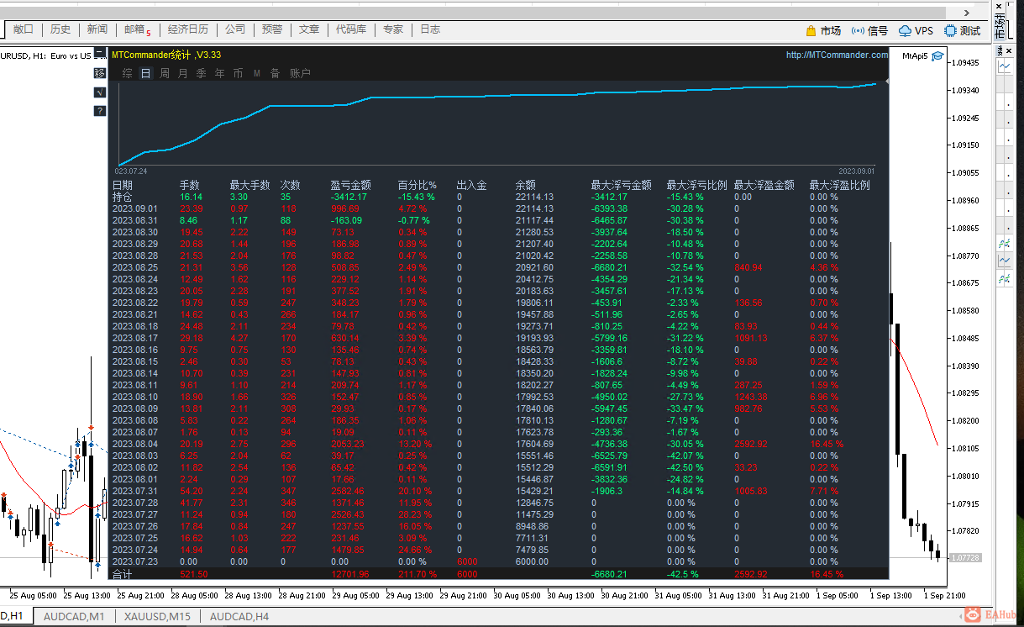Viewport: 1024px width, 627px height.
Task: Click the √ checkmark panel icon
Action: click(100, 92)
